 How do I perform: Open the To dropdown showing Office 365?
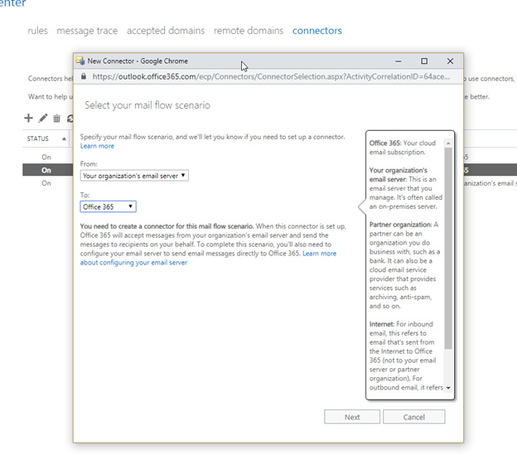point(108,206)
